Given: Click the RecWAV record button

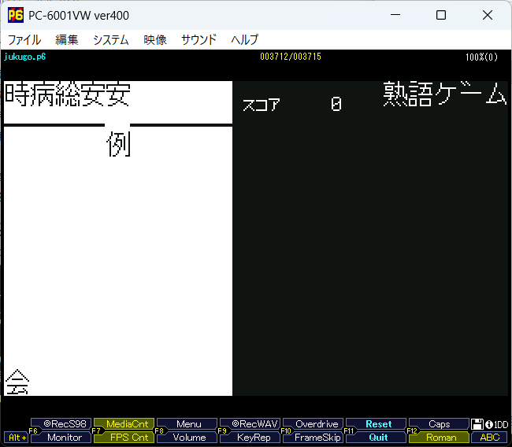Looking at the screenshot, I should pyautogui.click(x=250, y=424).
